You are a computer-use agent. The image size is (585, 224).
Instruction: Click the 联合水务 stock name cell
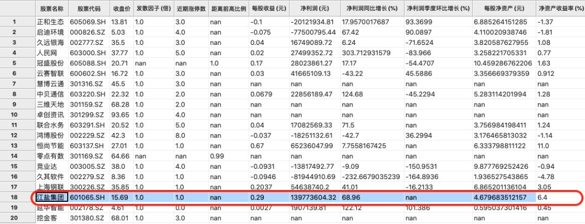pos(52,124)
